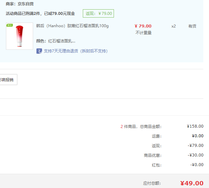This screenshot has height=188, width=209.
Task: Click the 应付总额 label
Action: pos(152,183)
